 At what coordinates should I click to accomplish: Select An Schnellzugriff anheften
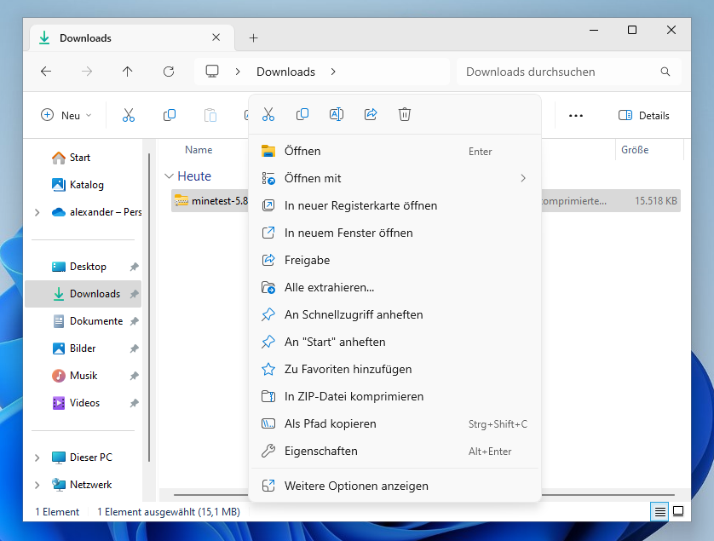click(394, 314)
